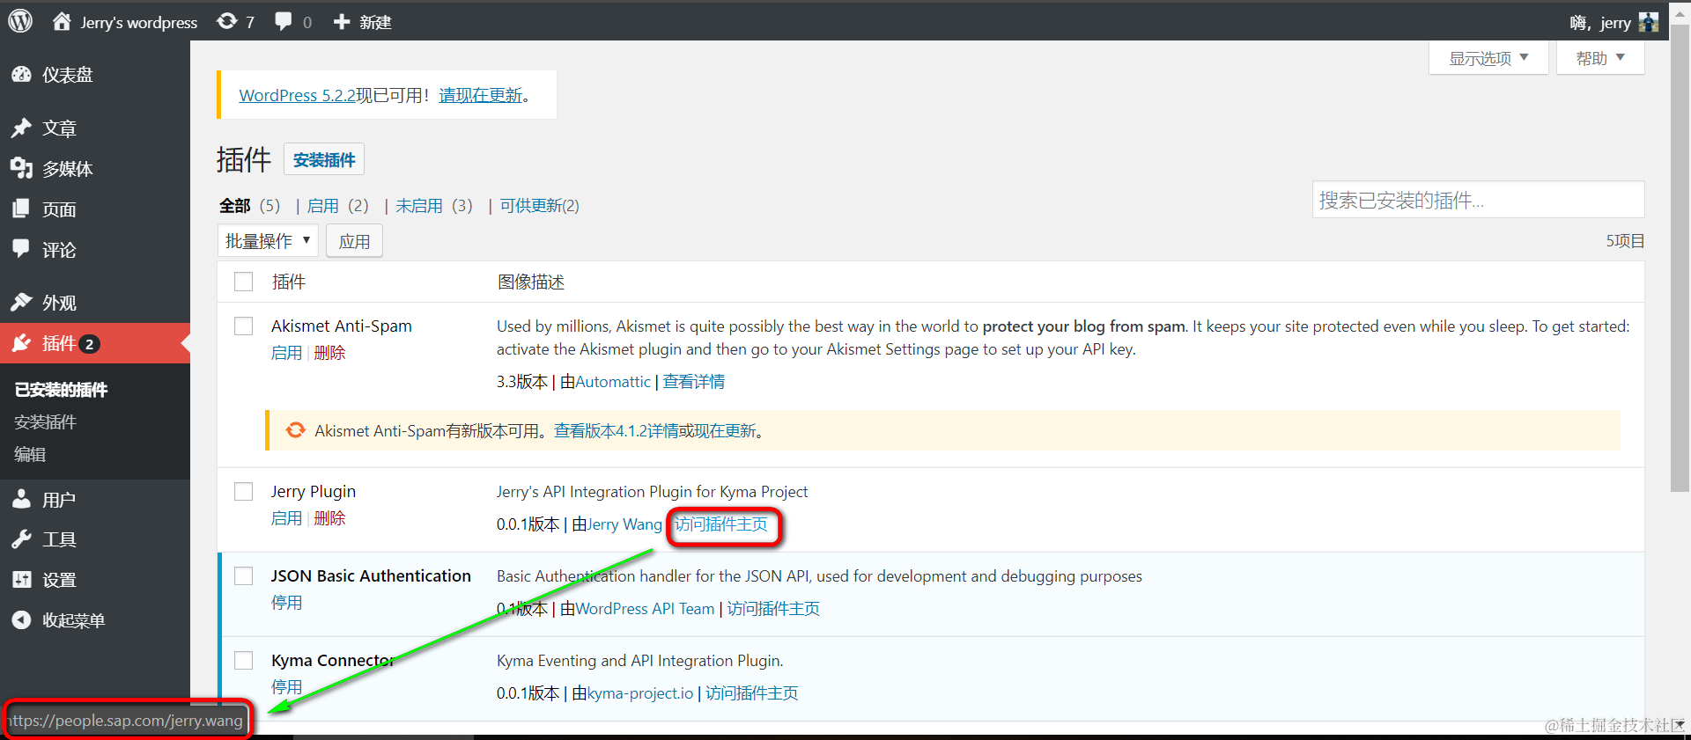The height and width of the screenshot is (740, 1691).
Task: Visit Jerry Plugin's 访问插件主页 link
Action: (721, 524)
